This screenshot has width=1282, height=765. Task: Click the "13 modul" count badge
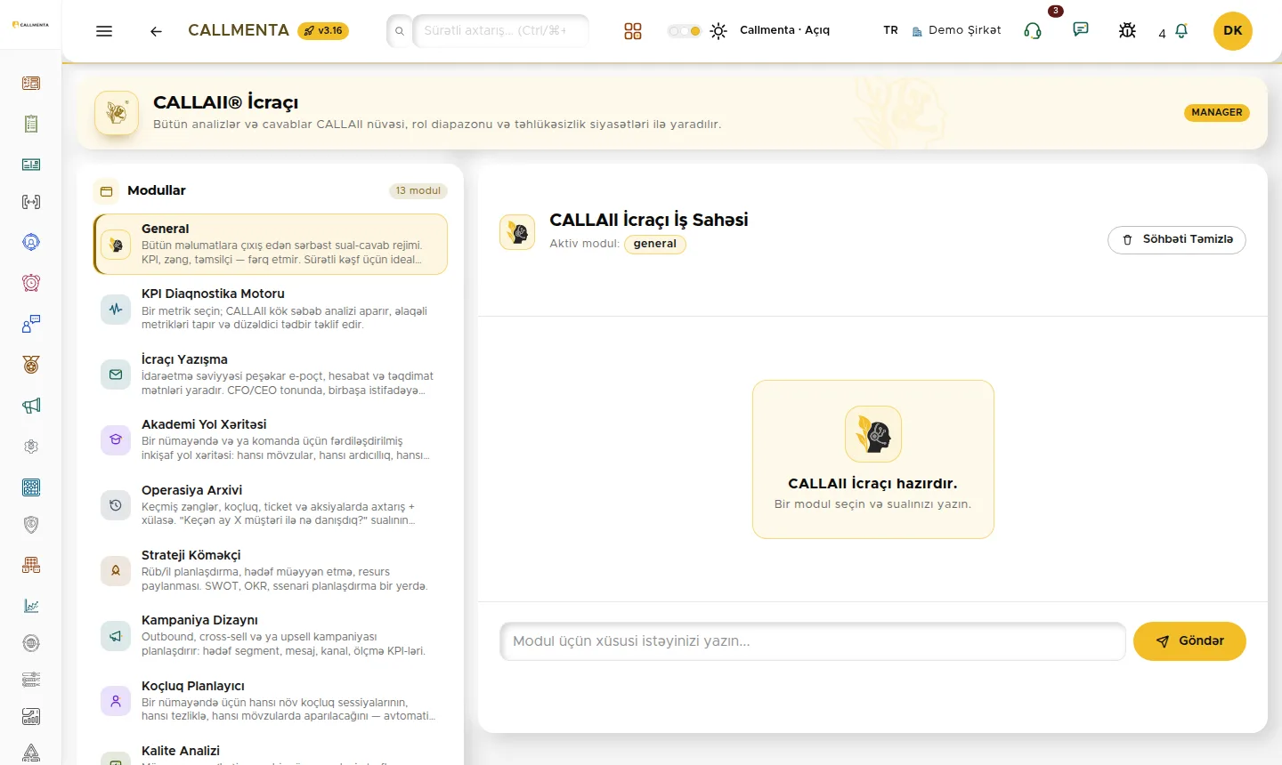point(418,191)
